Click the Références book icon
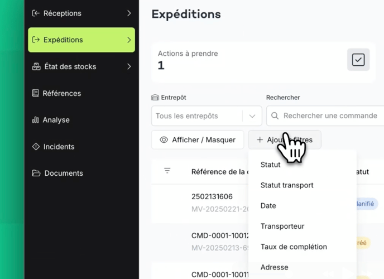The image size is (384, 279). [x=36, y=93]
